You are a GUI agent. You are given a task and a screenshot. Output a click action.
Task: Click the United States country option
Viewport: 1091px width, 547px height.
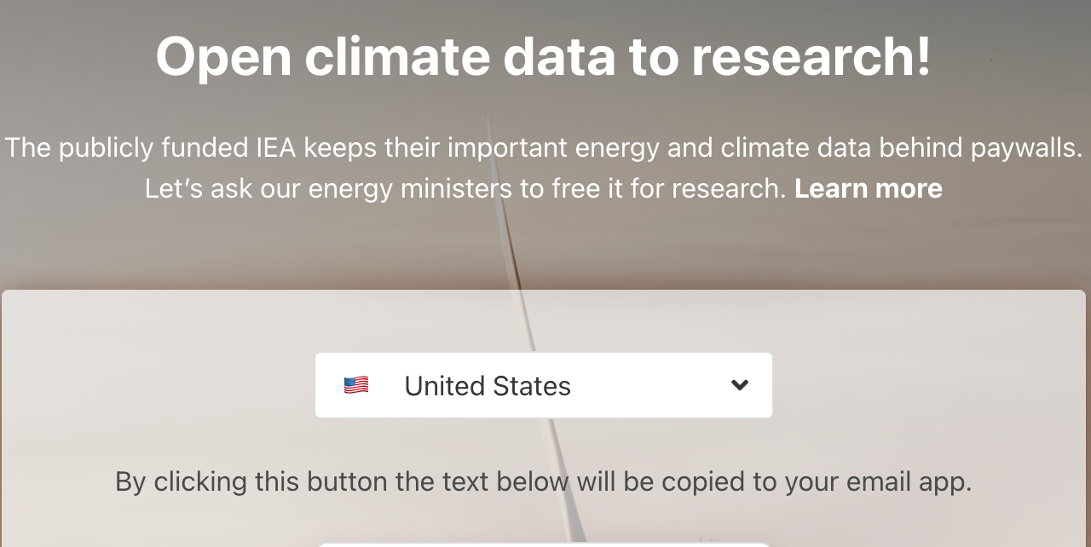[x=488, y=385]
